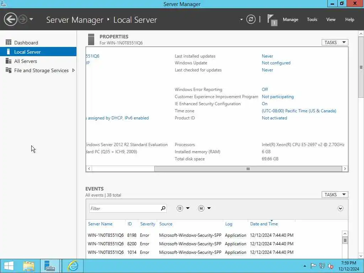Open the Help menu

pyautogui.click(x=350, y=20)
